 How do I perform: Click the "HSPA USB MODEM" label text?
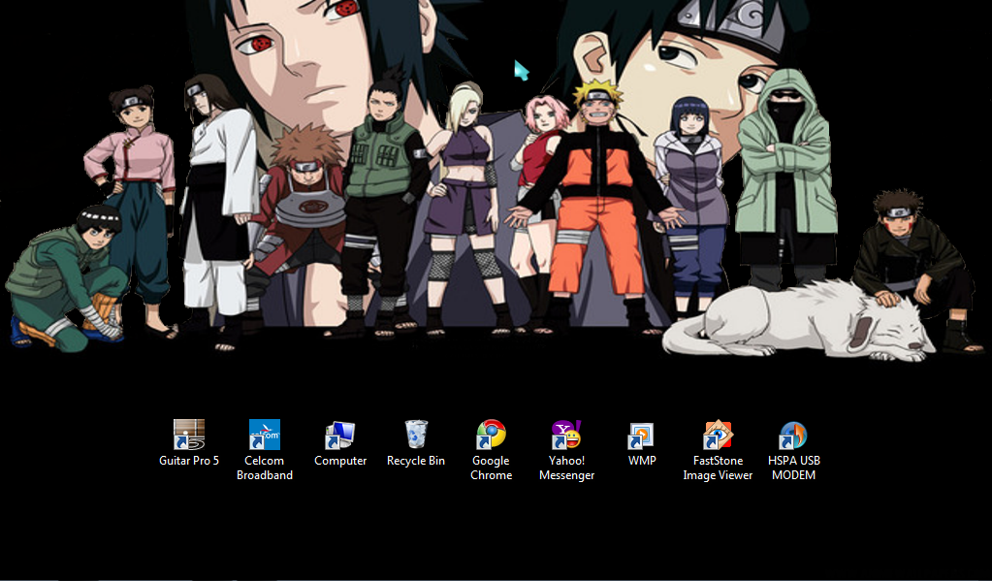pyautogui.click(x=793, y=468)
